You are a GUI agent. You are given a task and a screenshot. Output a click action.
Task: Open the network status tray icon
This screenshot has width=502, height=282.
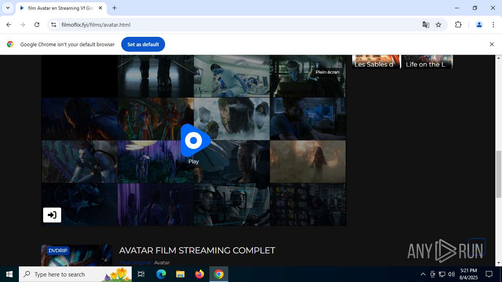pos(442,274)
